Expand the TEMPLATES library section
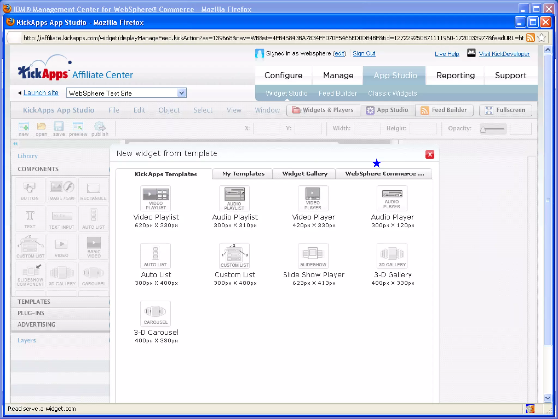This screenshot has height=419, width=558. click(34, 301)
